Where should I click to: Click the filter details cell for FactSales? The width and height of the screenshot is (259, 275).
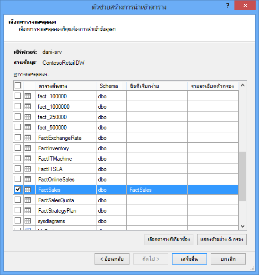pos(213,189)
